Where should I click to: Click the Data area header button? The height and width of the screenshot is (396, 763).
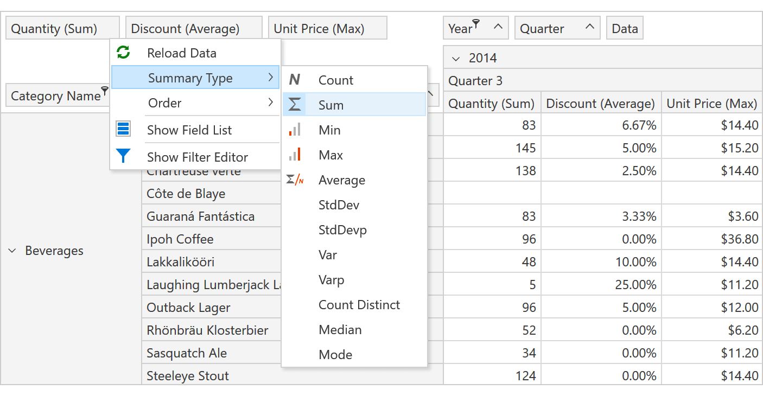[624, 28]
